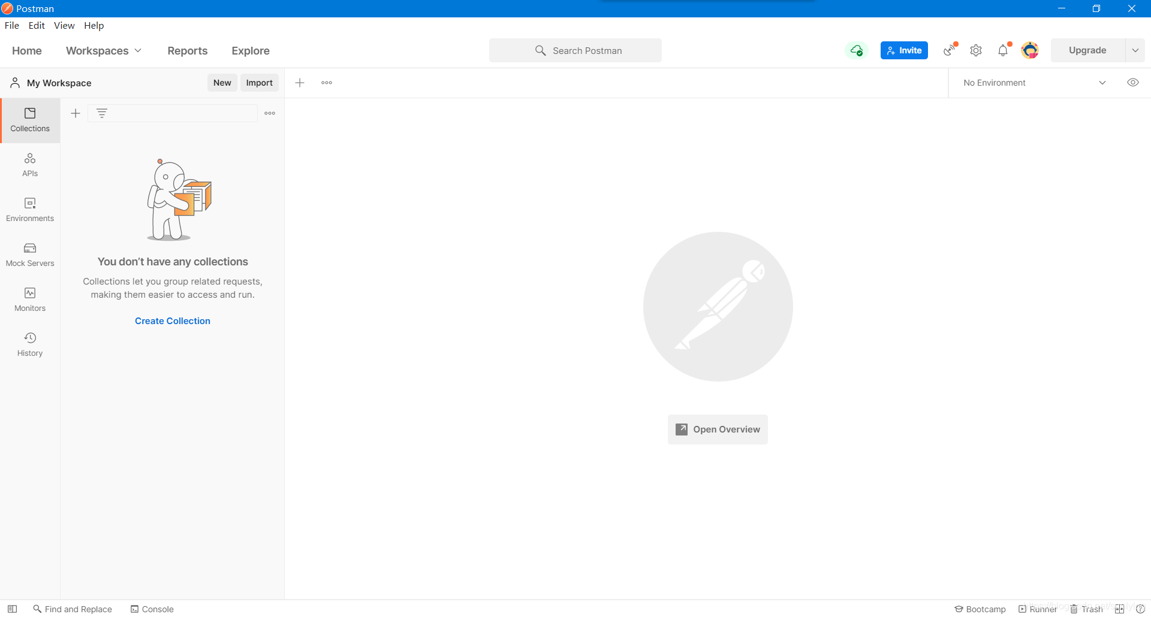
Task: Expand the Workspaces dropdown
Action: tap(104, 51)
